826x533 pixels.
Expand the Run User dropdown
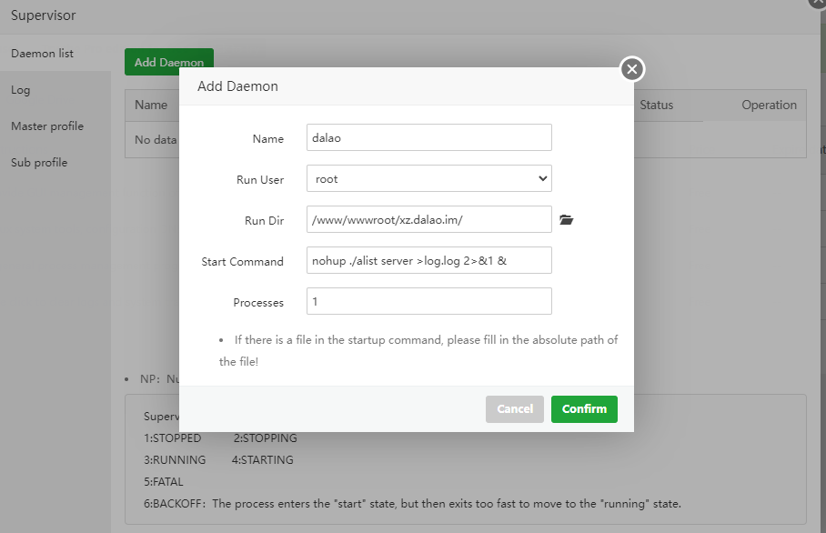click(x=429, y=179)
